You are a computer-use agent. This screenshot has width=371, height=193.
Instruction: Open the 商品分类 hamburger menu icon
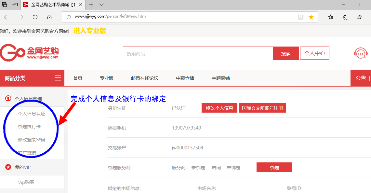58,78
